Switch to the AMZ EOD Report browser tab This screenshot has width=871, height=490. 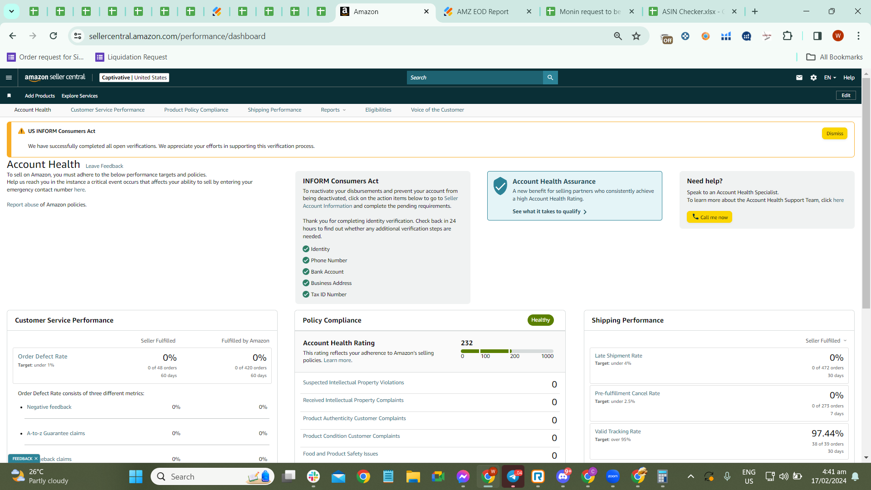488,11
